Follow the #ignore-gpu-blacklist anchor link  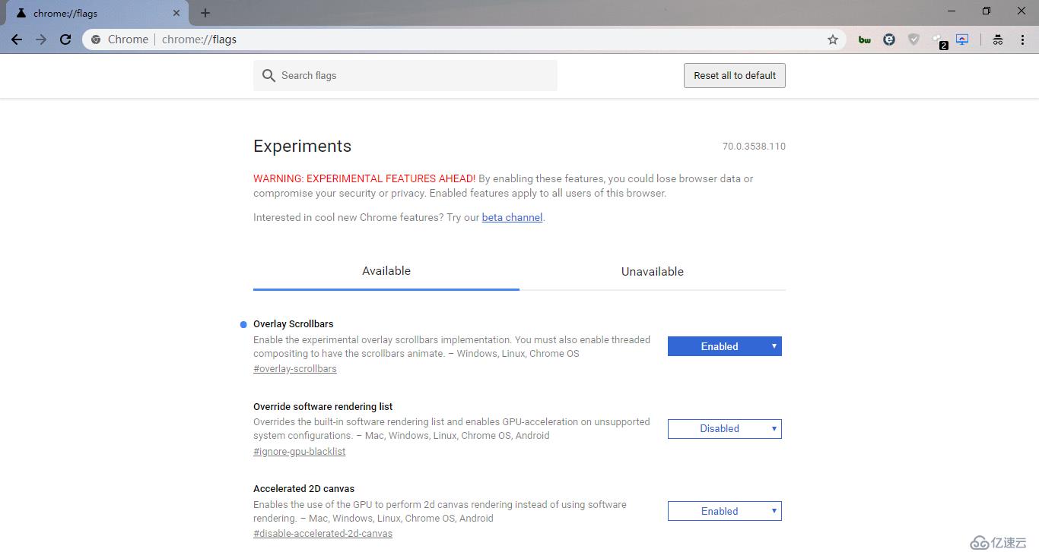[300, 452]
